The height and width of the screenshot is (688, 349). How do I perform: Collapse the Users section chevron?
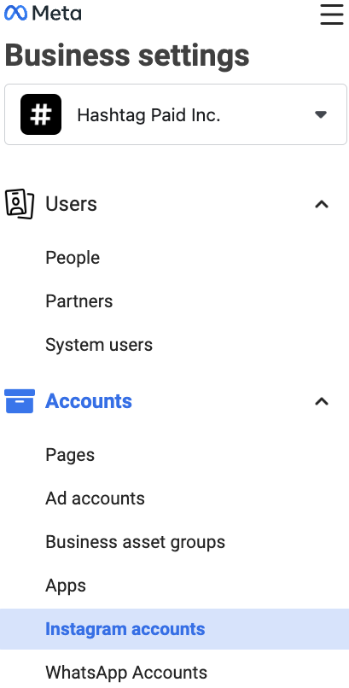tap(322, 205)
